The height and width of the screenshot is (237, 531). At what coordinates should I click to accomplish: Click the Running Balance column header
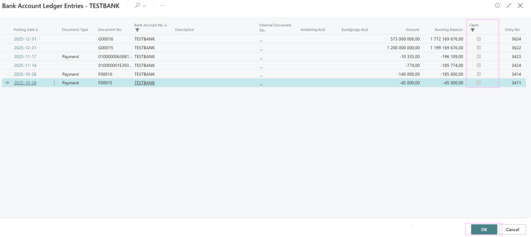tap(448, 29)
